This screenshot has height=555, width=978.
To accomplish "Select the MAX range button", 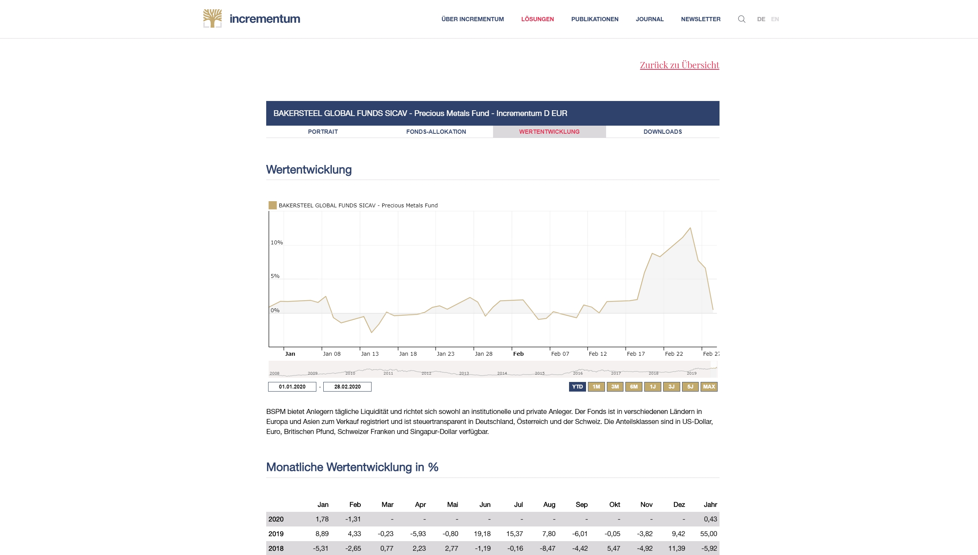I will [709, 387].
